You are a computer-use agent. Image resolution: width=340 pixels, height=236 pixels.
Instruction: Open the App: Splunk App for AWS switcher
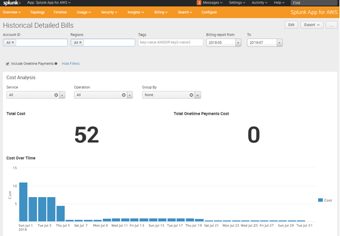point(49,3)
